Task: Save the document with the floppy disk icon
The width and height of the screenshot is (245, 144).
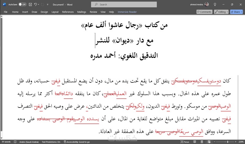Action: click(30, 5)
